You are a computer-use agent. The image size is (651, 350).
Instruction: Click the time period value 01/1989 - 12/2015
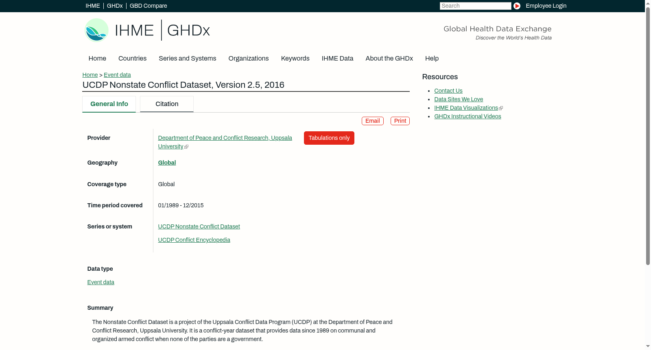181,205
